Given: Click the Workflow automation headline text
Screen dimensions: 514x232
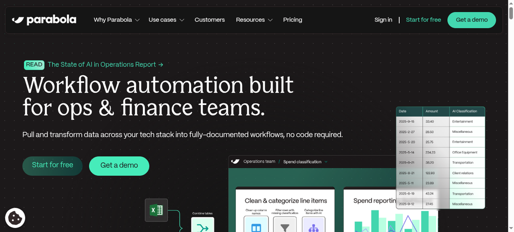Looking at the screenshot, I should 158,97.
